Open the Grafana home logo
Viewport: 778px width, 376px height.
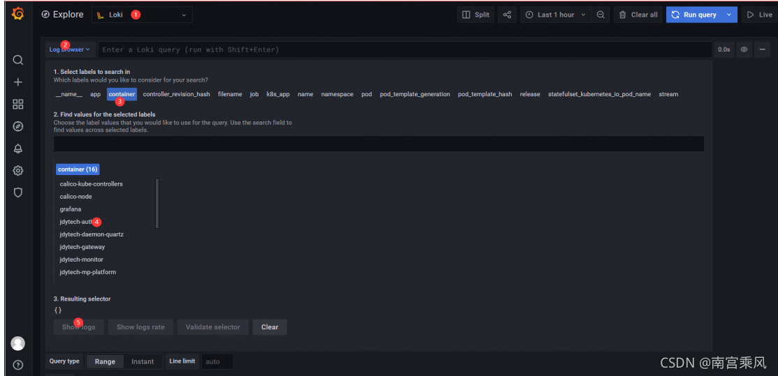click(18, 14)
